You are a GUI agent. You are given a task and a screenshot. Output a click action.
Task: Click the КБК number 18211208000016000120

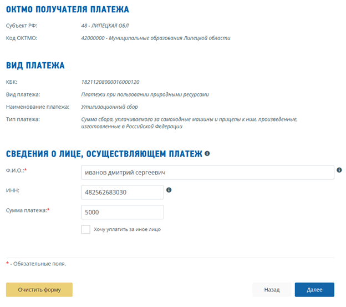click(x=110, y=82)
